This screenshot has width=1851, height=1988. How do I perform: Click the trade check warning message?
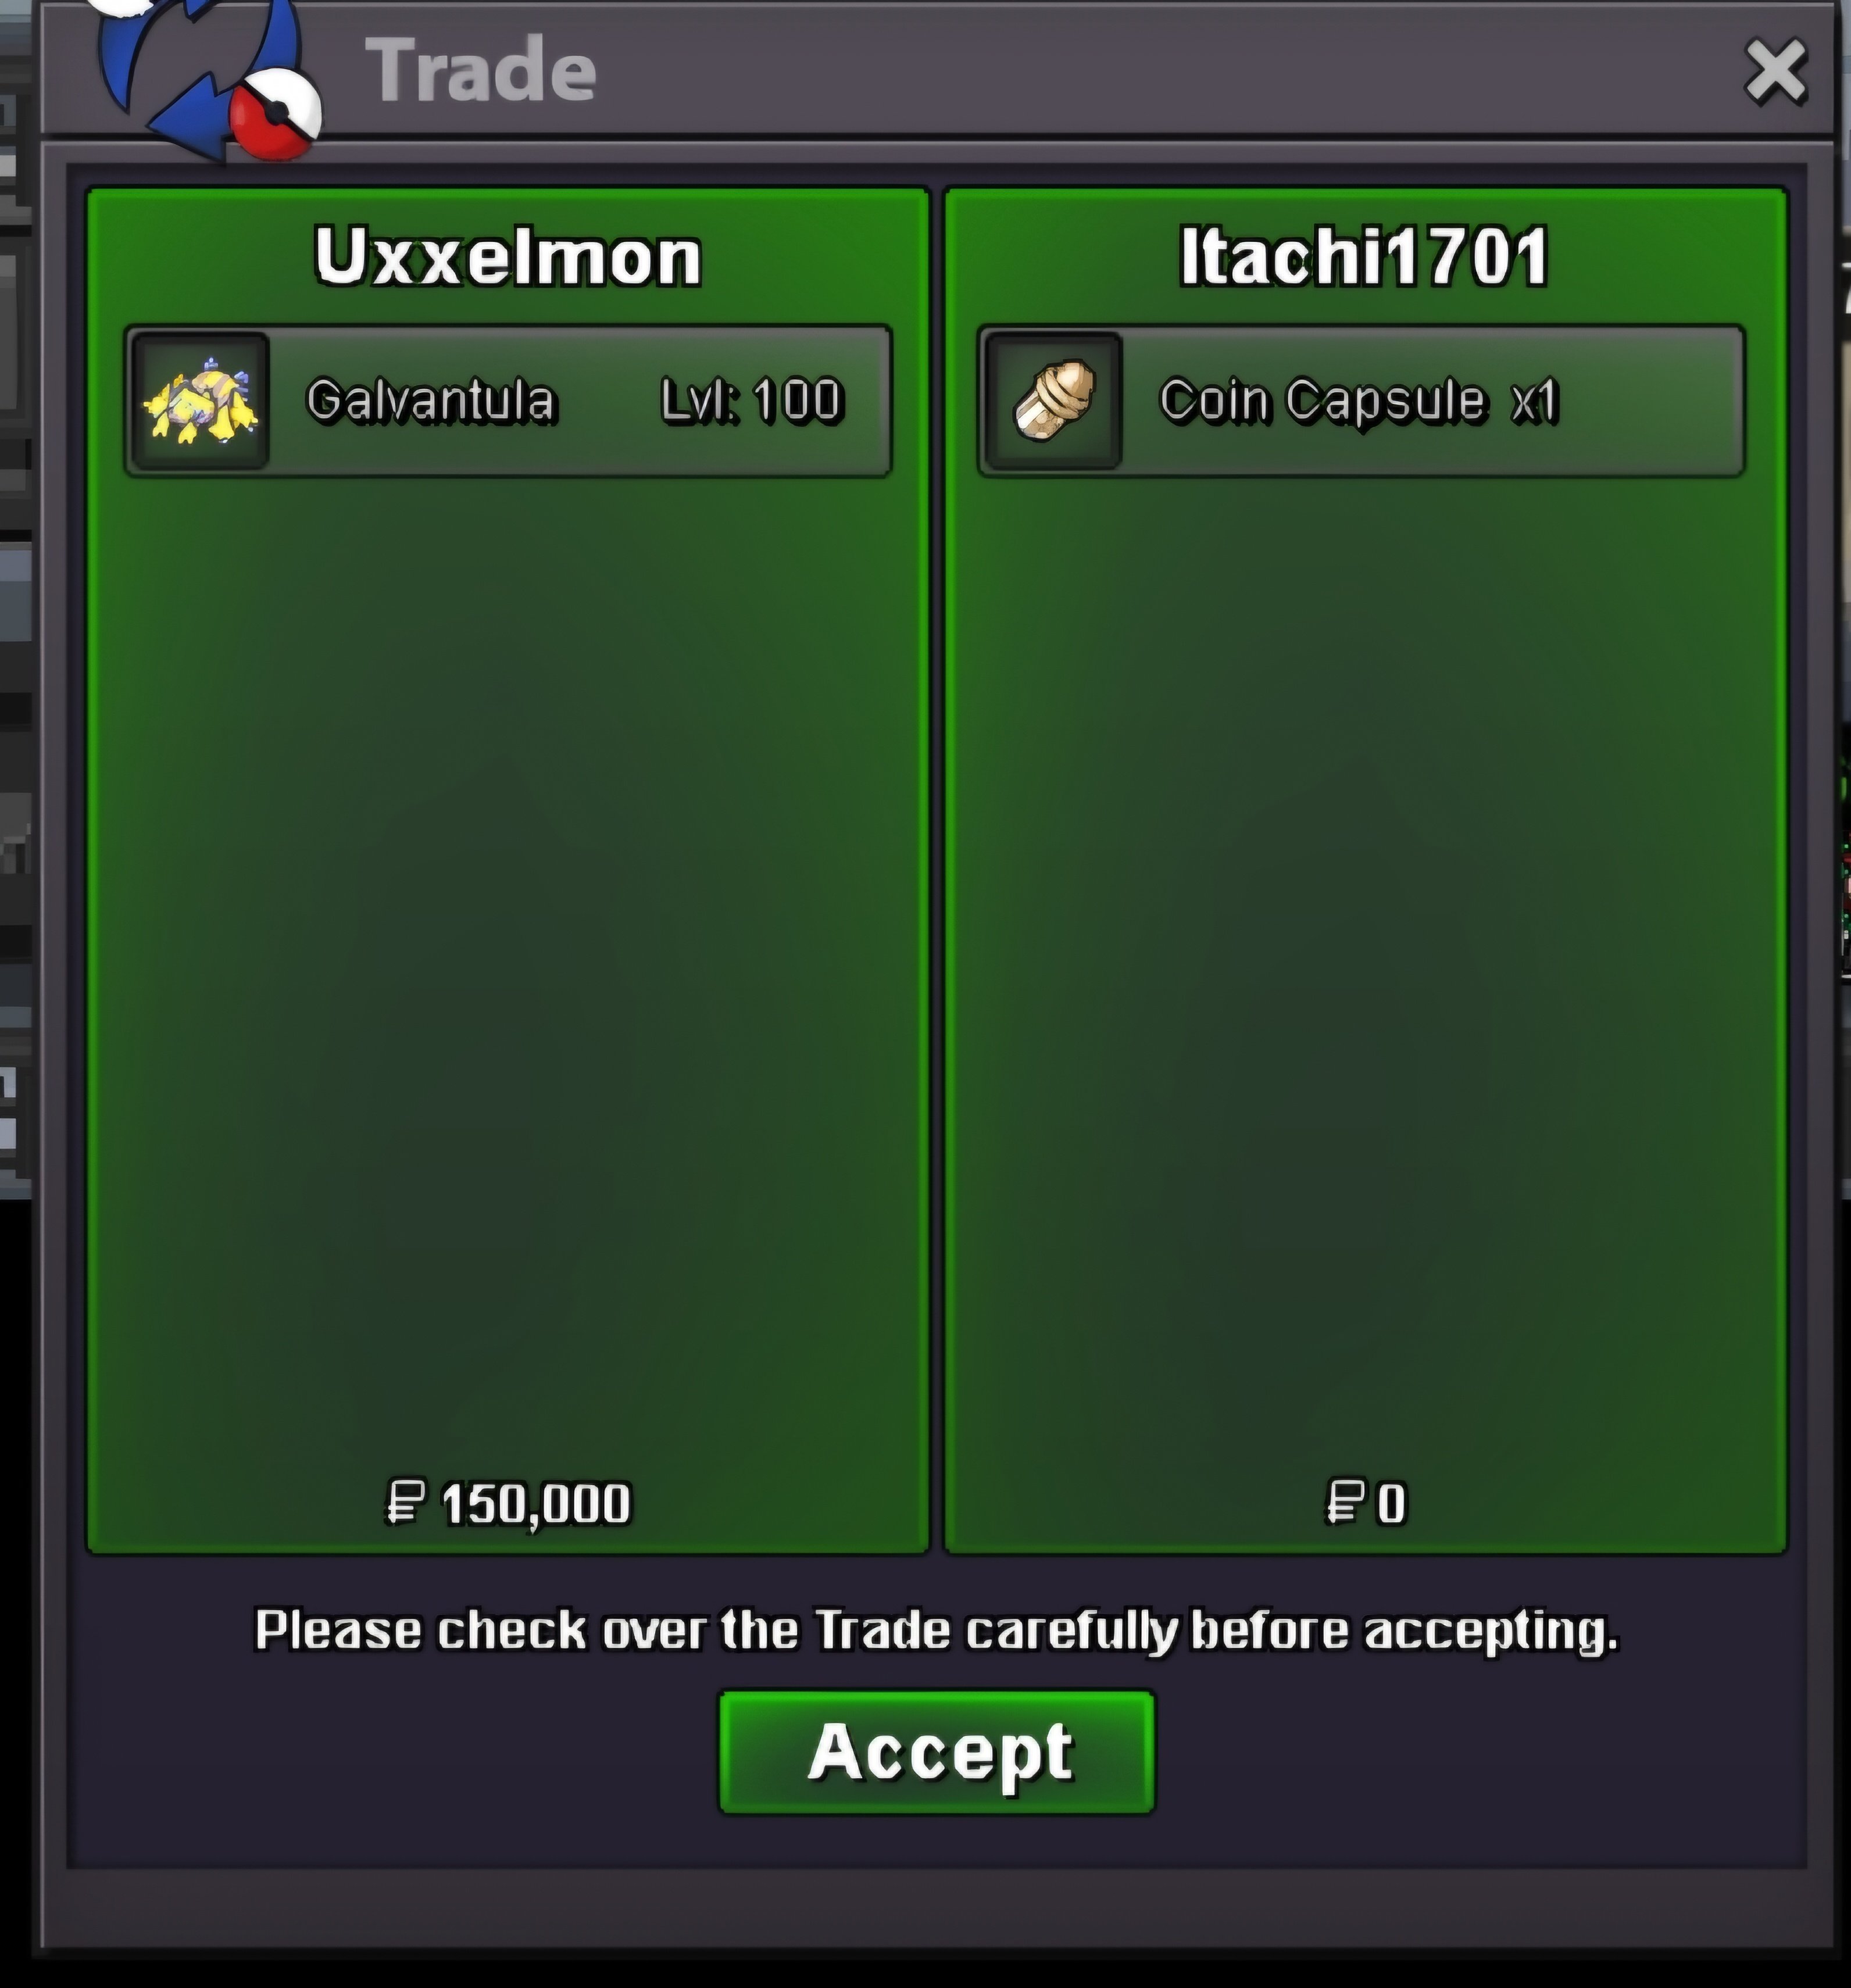click(x=936, y=1631)
